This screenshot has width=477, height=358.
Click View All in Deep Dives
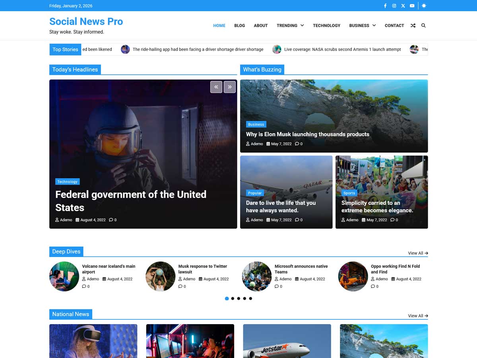pos(418,253)
